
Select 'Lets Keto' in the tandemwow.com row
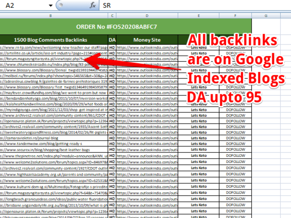tap(198, 144)
